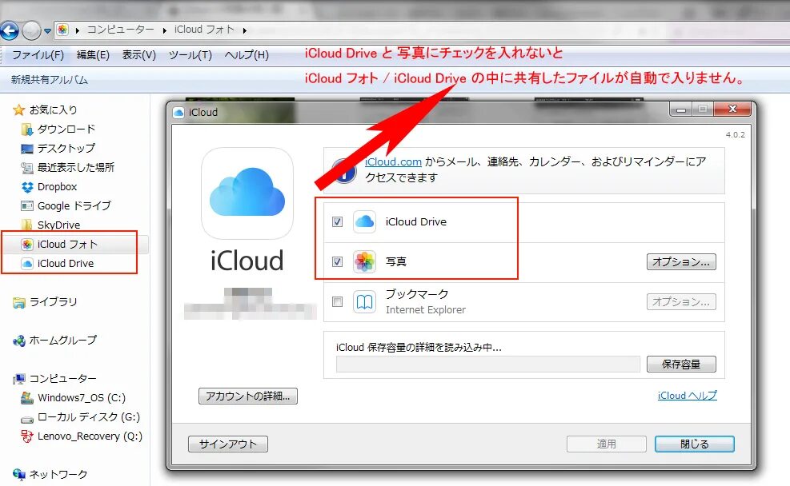Select Lenovo_Recovery (Q:) label
Screen dimensions: 790x486
click(x=90, y=436)
